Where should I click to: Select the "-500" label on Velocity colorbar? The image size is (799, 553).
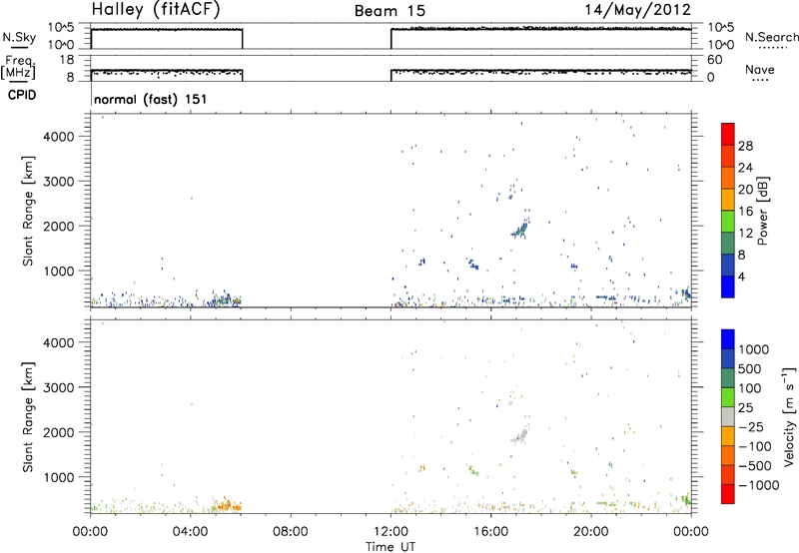tap(754, 465)
